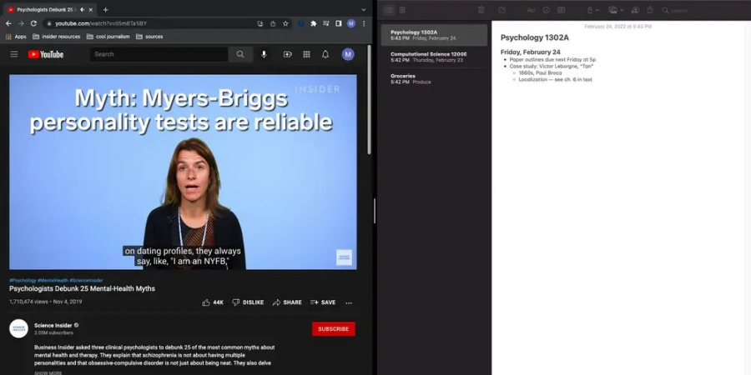The width and height of the screenshot is (751, 375).
Task: Reload the YouTube page
Action: coord(33,23)
